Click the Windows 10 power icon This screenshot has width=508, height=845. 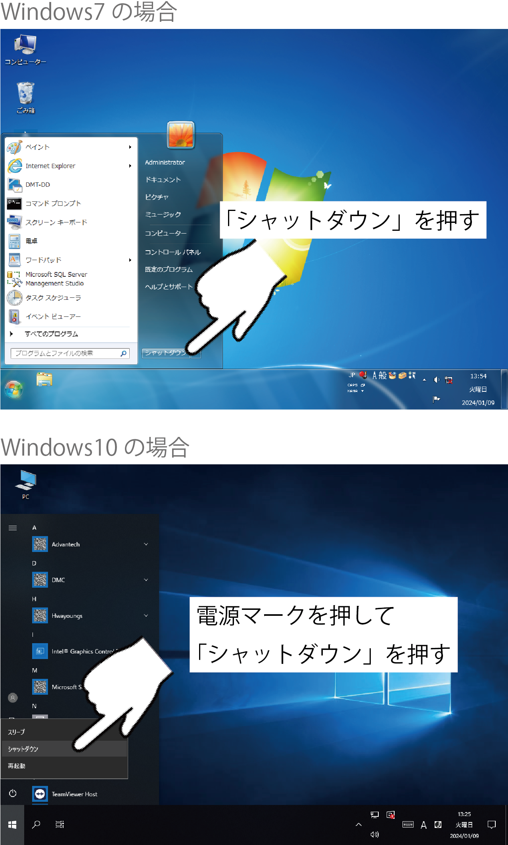[x=13, y=793]
